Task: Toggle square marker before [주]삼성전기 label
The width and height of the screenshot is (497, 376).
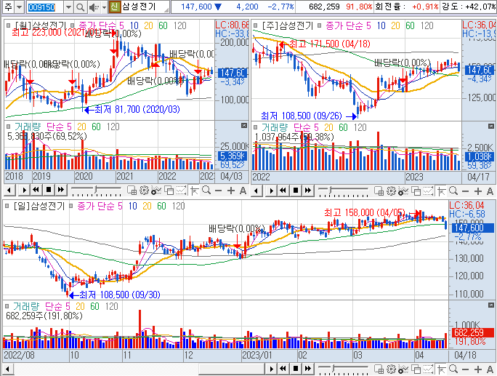Action: [255, 25]
